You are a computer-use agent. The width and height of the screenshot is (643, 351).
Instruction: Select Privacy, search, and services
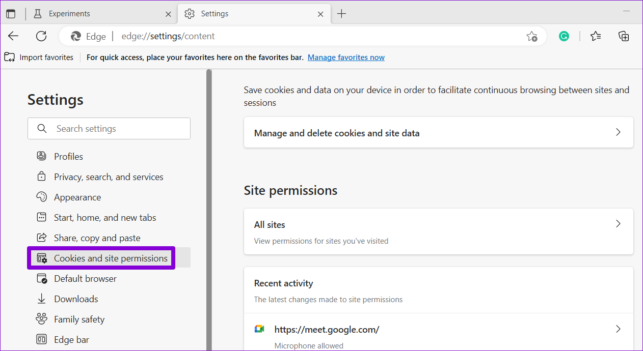tap(109, 177)
